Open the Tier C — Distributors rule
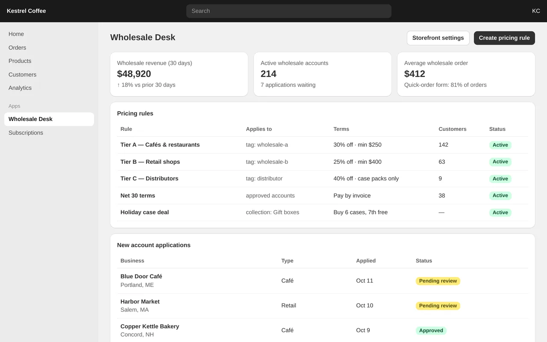The width and height of the screenshot is (547, 342). 149,179
